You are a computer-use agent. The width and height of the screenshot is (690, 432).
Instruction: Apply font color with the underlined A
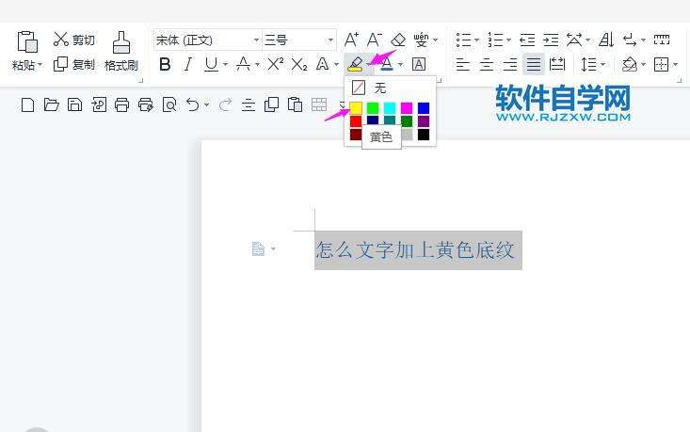click(386, 64)
